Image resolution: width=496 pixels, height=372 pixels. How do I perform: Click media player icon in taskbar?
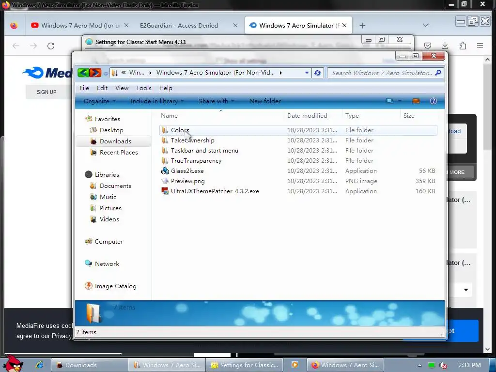pos(295,365)
